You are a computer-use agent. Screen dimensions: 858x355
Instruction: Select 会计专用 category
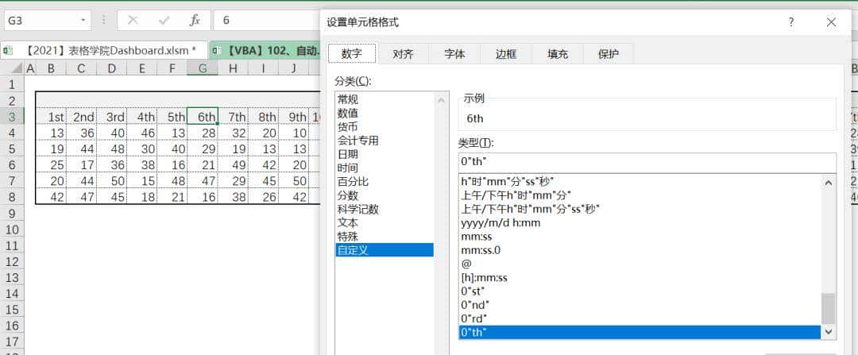click(385, 141)
